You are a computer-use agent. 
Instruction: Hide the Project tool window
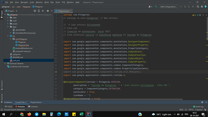(x=52, y=11)
